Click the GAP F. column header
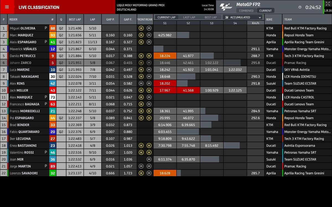This screenshot has width=332, height=207. click(x=128, y=20)
